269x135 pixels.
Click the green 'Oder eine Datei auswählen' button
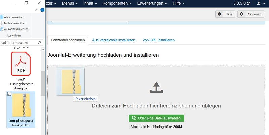156,118
